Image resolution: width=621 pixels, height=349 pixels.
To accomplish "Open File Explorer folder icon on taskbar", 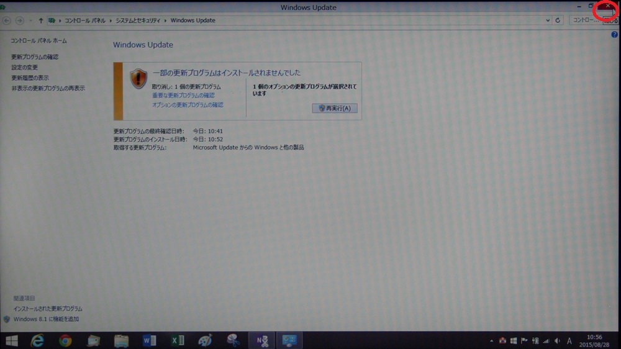I will [121, 340].
